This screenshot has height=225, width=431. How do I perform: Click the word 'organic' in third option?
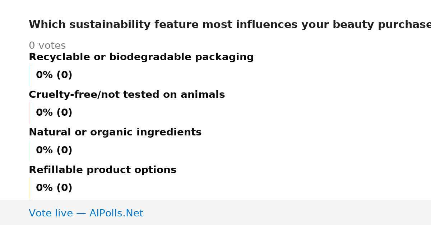[115, 133]
